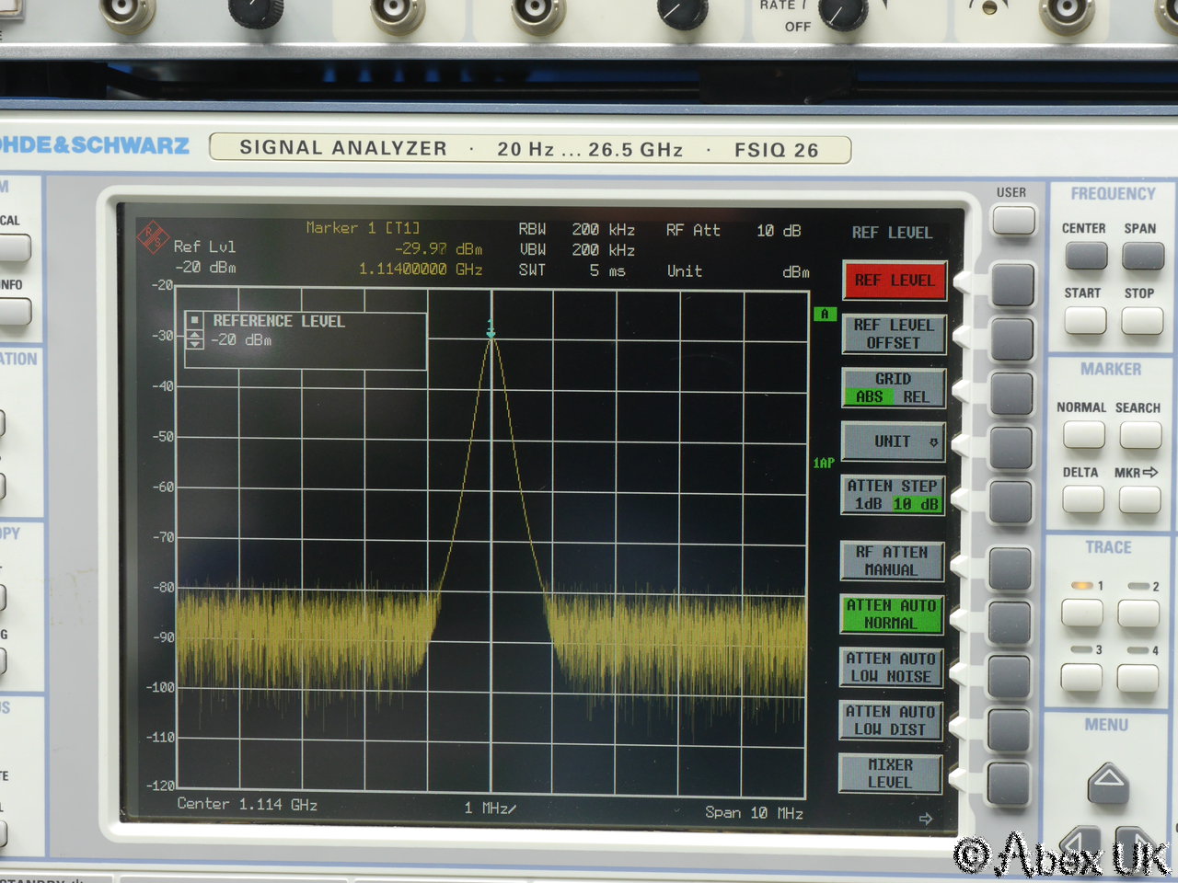This screenshot has width=1178, height=883.
Task: Toggle the GRID ABS/REL softkey
Action: 893,388
